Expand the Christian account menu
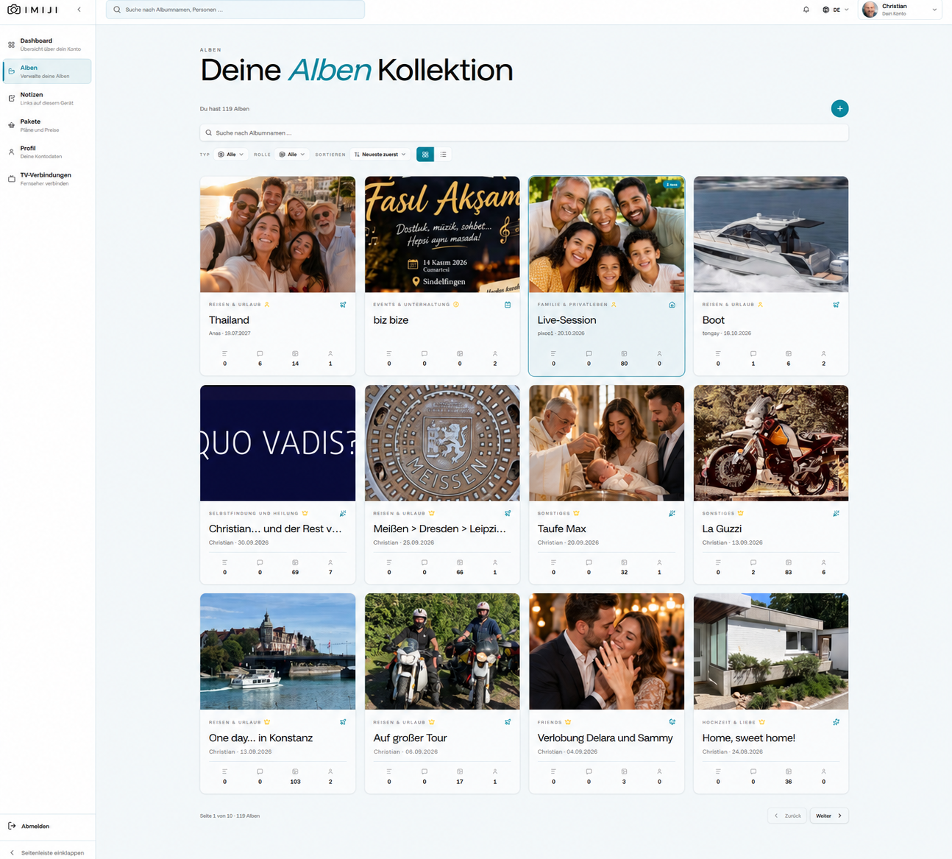Screen dimensions: 952x859 tap(900, 10)
